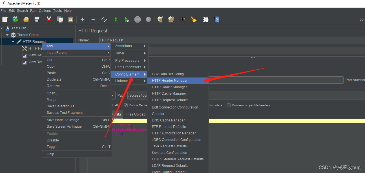Collapse the Test Plan tree node arrow
365x173 pixels.
pos(2,28)
